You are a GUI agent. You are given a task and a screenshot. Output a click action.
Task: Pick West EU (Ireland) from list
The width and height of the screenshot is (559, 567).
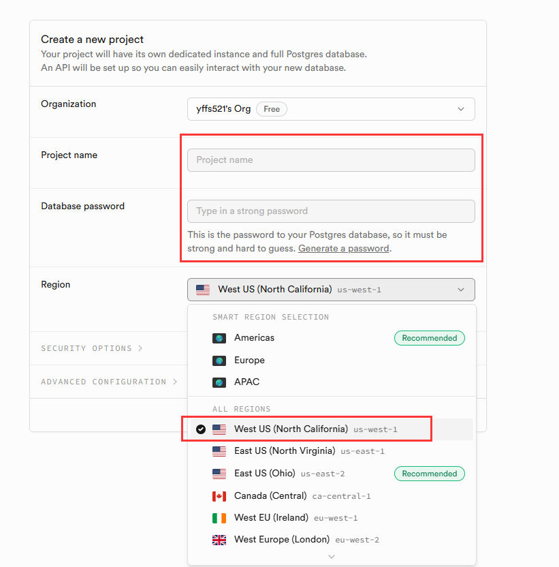(x=271, y=518)
